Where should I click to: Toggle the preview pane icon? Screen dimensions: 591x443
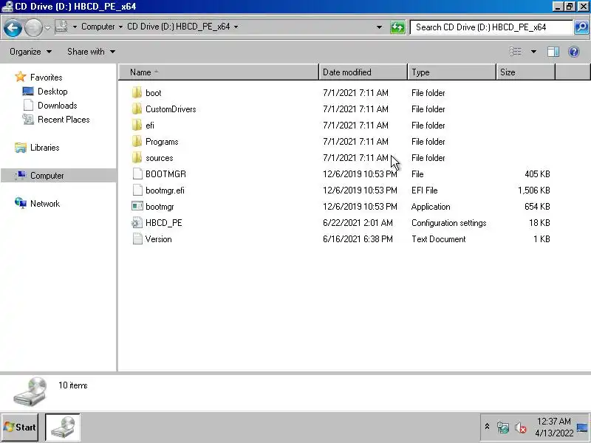[553, 52]
